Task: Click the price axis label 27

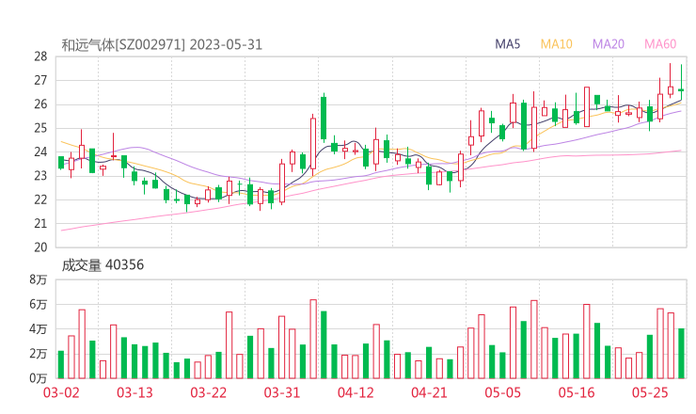Action: 40,80
